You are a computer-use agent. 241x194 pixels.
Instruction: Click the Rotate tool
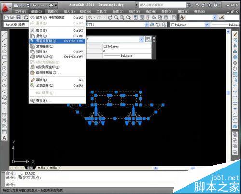pos(235,68)
